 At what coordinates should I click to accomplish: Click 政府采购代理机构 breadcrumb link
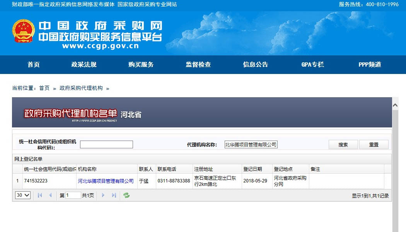coord(81,88)
